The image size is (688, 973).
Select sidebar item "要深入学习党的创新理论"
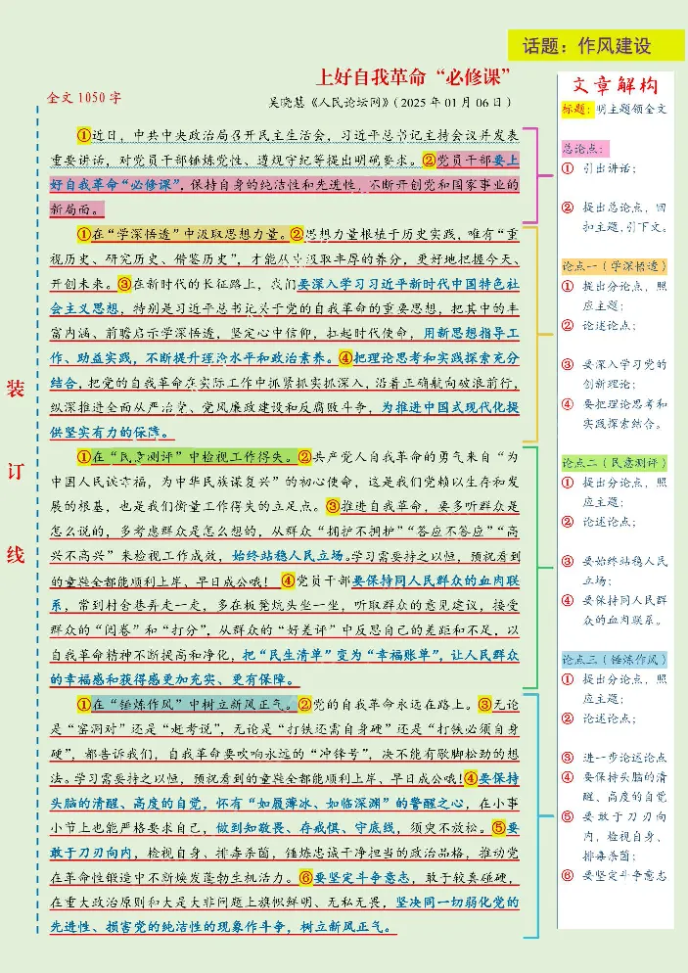coord(624,374)
